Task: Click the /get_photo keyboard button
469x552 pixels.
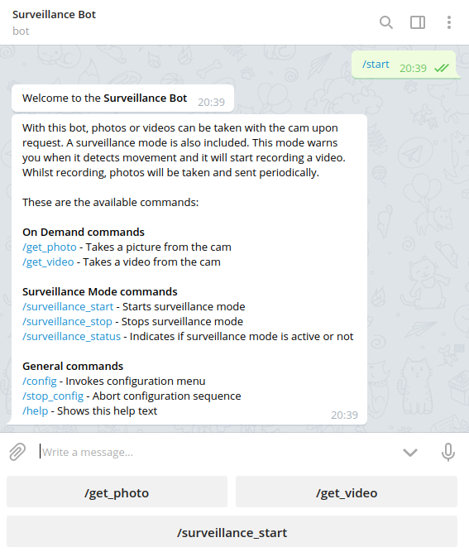Action: click(x=117, y=492)
